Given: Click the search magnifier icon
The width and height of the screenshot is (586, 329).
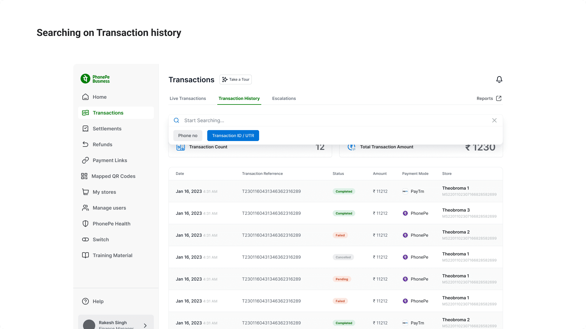Looking at the screenshot, I should point(176,120).
